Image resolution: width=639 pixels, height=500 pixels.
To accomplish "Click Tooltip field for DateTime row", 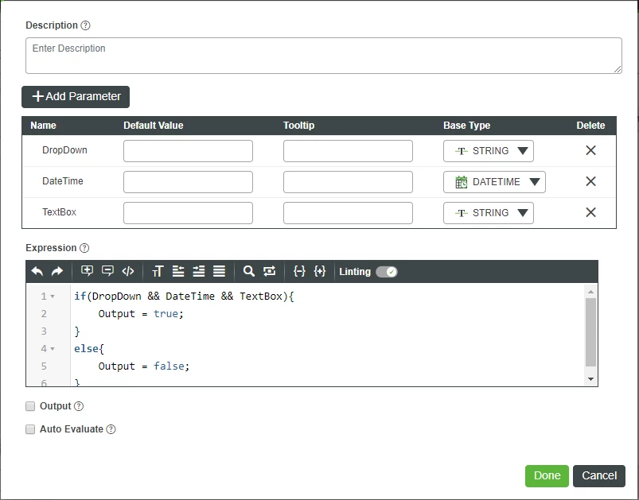I will 348,182.
